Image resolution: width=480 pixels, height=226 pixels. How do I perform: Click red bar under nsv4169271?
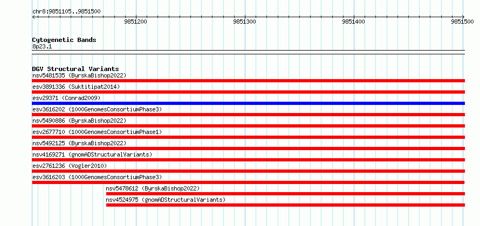248,160
